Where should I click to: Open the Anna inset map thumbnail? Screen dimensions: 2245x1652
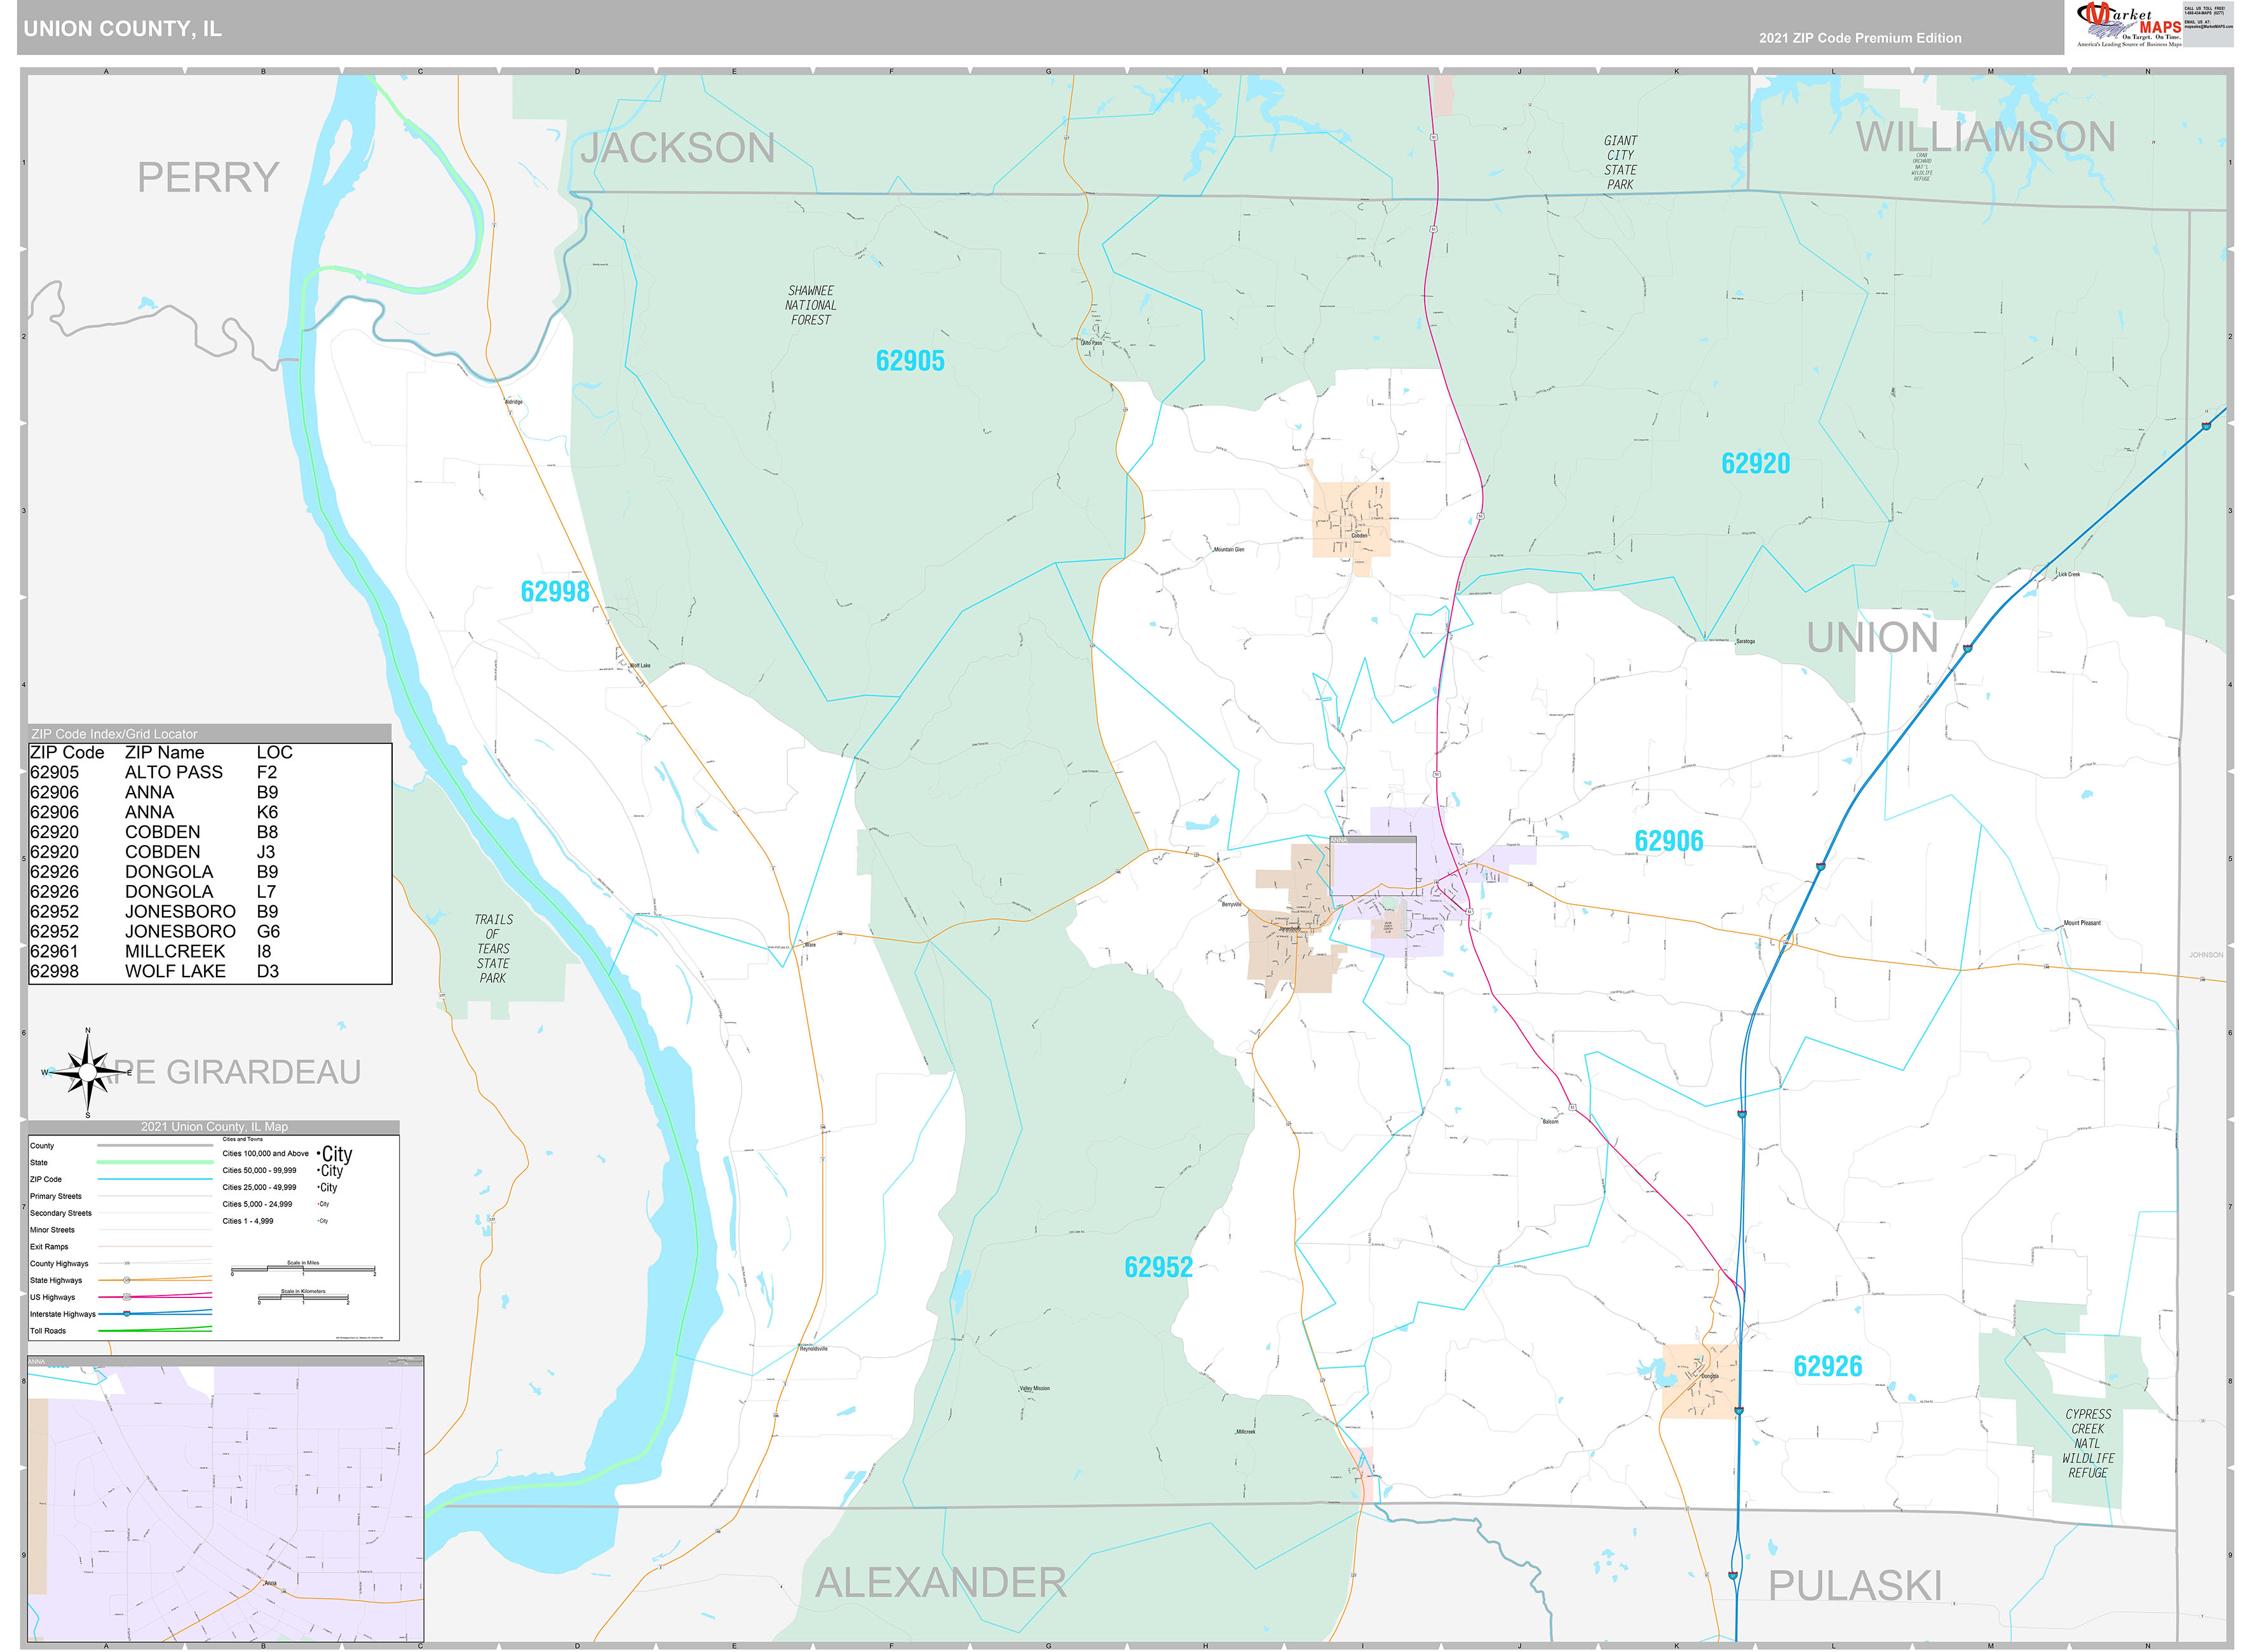(226, 1499)
